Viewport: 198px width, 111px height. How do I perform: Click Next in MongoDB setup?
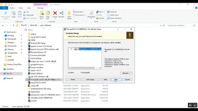[116, 80]
